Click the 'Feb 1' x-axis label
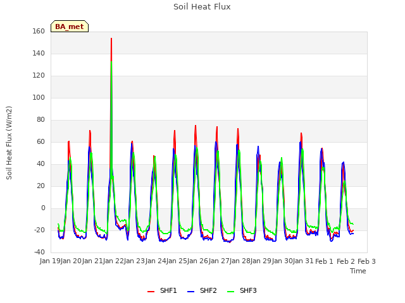Screen dimensions: 405x303 pos(325,261)
